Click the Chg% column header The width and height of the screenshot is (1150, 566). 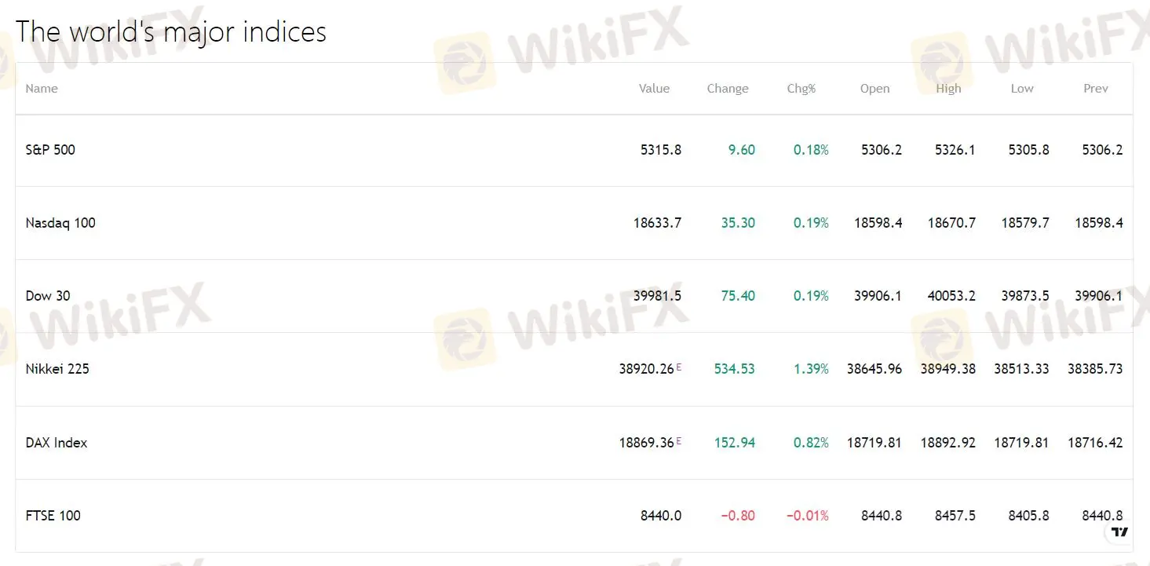click(801, 89)
